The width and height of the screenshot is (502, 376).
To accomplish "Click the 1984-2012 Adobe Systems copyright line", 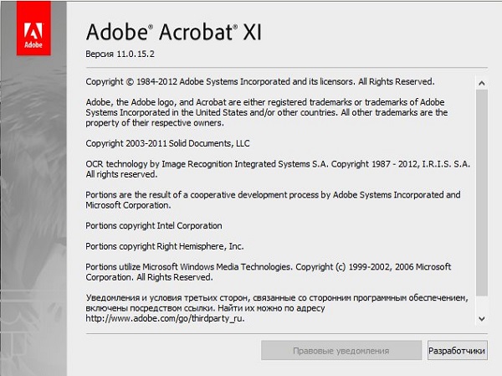I will click(259, 82).
